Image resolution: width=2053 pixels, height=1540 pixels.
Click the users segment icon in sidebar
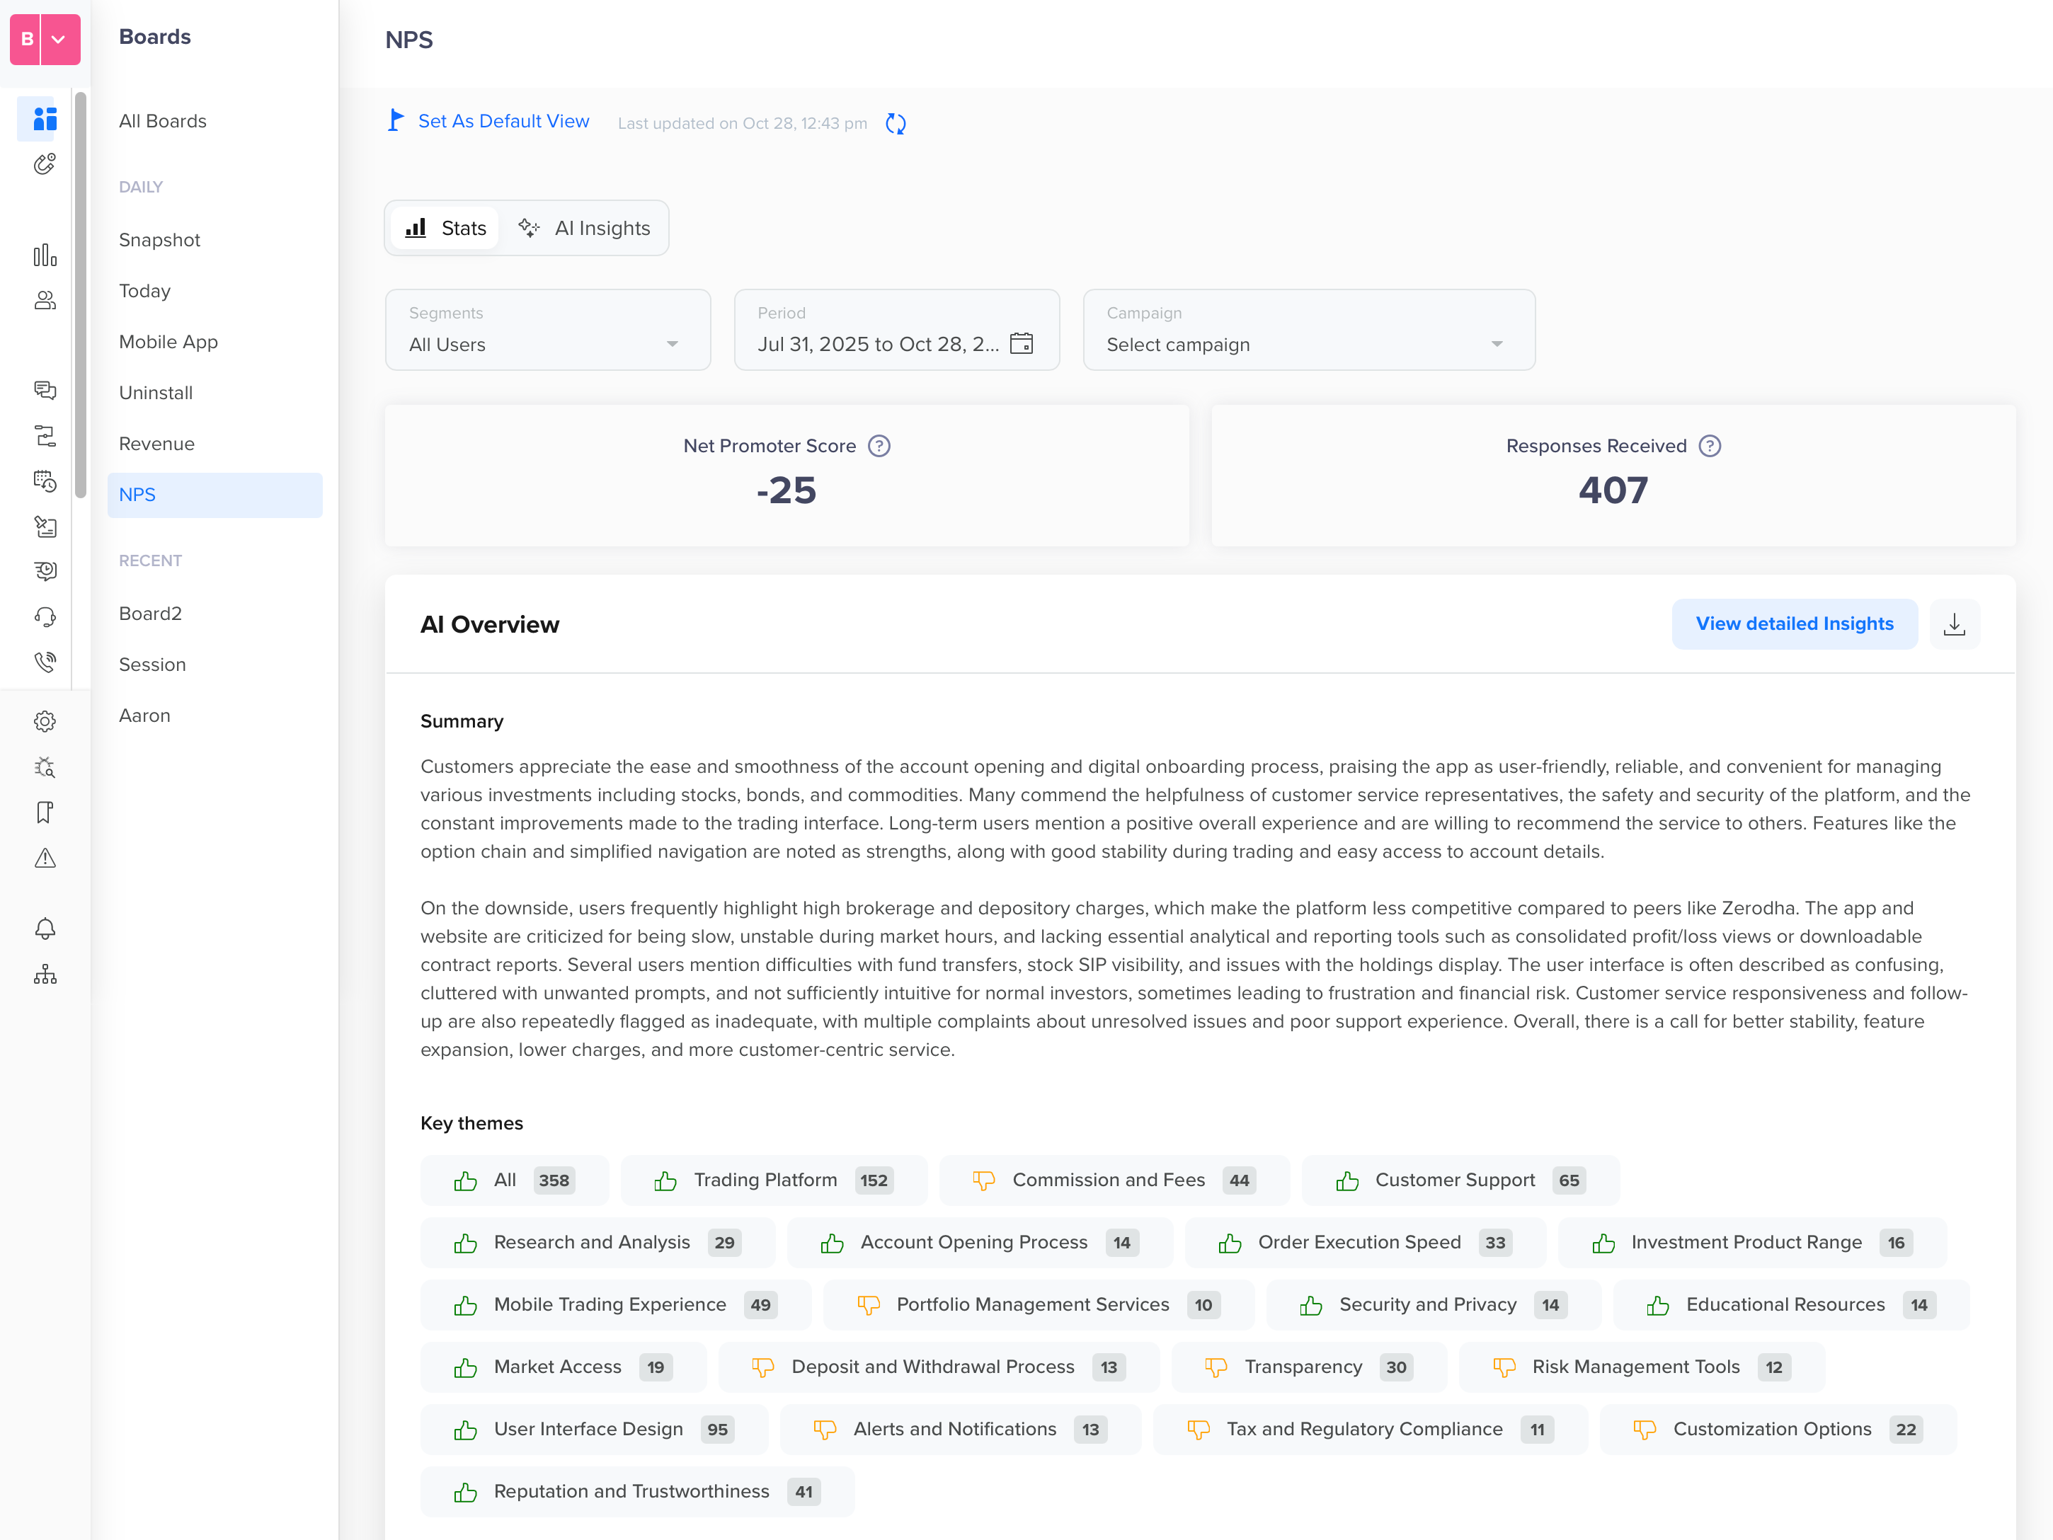tap(45, 301)
